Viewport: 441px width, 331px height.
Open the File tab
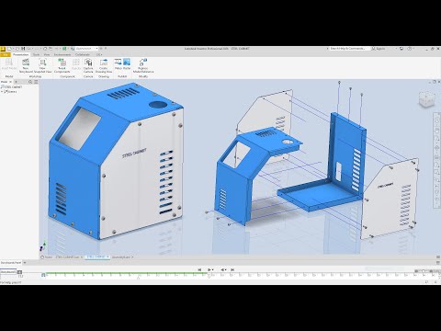coord(6,54)
